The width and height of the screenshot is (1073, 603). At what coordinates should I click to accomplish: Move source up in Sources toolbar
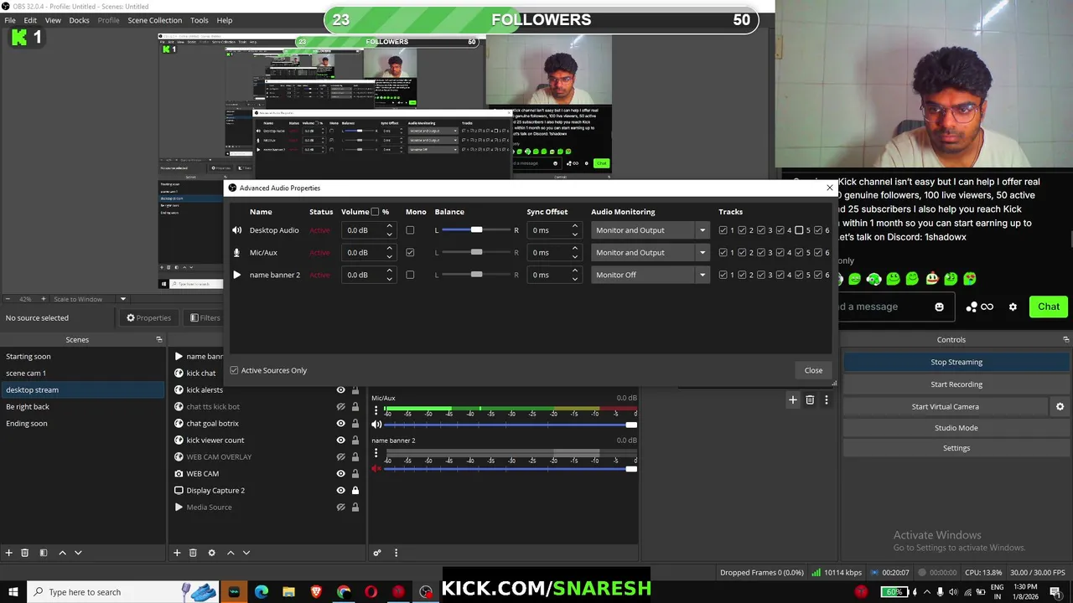tap(231, 553)
